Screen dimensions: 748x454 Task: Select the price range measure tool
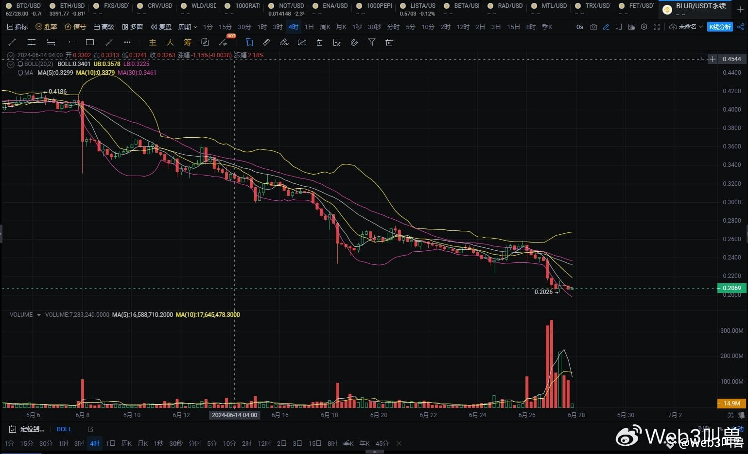coord(109,42)
